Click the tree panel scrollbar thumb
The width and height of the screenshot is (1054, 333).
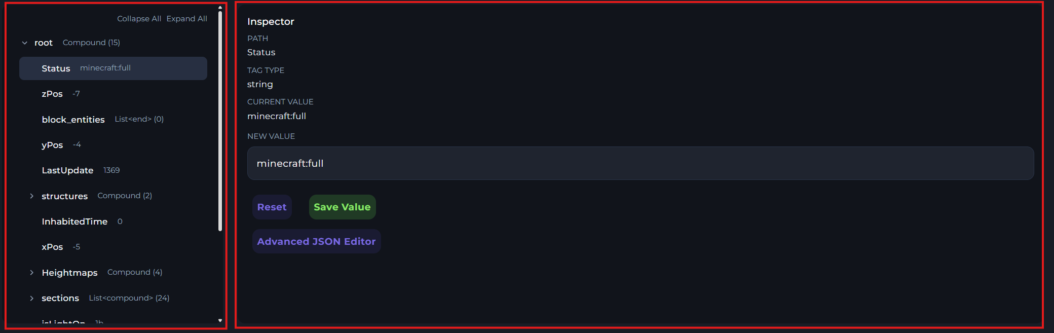220,122
